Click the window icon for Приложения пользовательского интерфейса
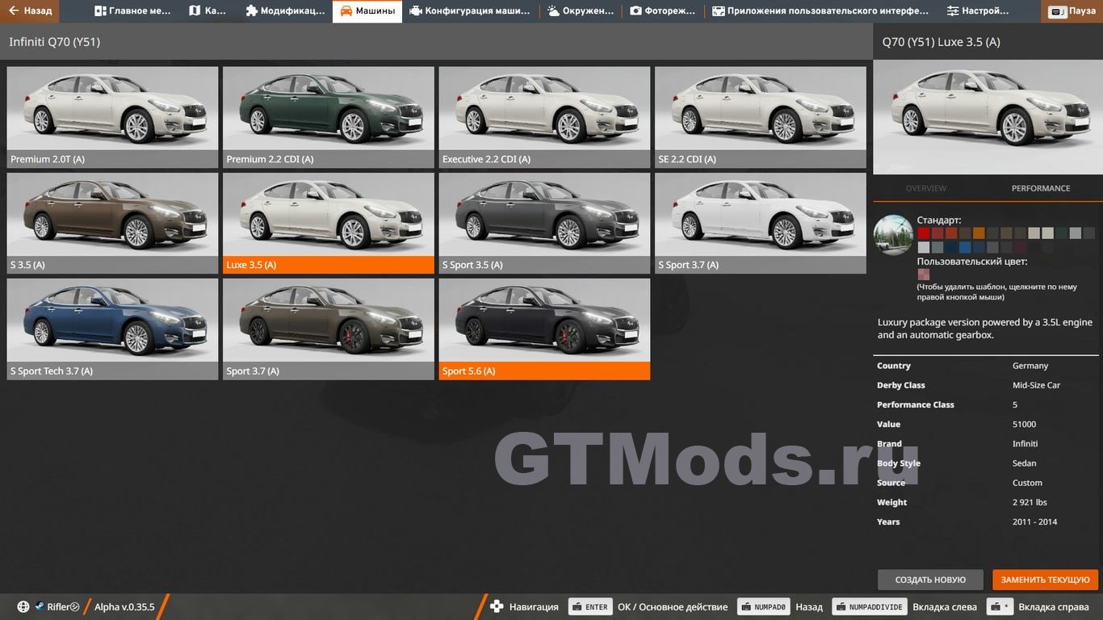The width and height of the screenshot is (1103, 620). [718, 11]
